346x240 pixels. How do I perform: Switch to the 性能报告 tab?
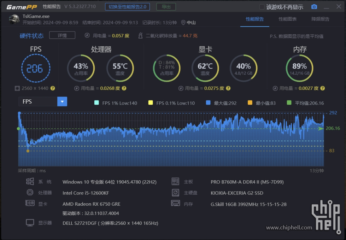click(255, 19)
